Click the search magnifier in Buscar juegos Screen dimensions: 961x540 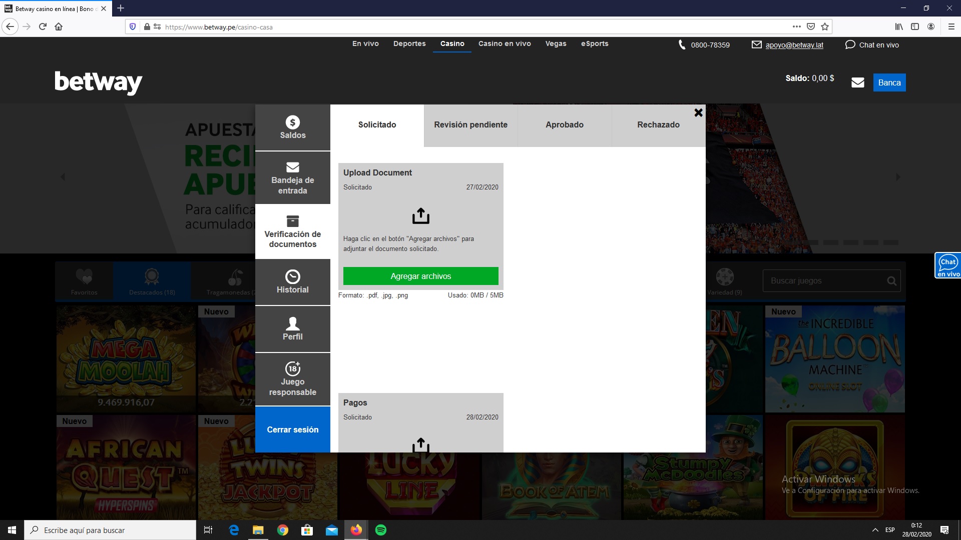click(891, 281)
